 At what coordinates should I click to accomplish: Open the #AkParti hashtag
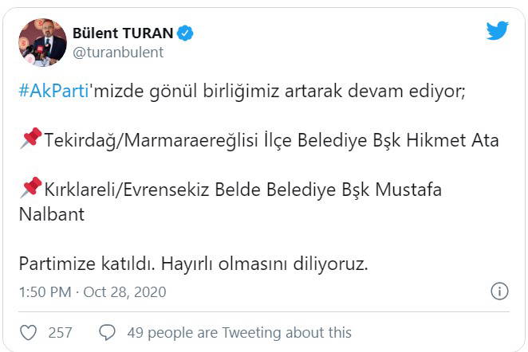(51, 92)
